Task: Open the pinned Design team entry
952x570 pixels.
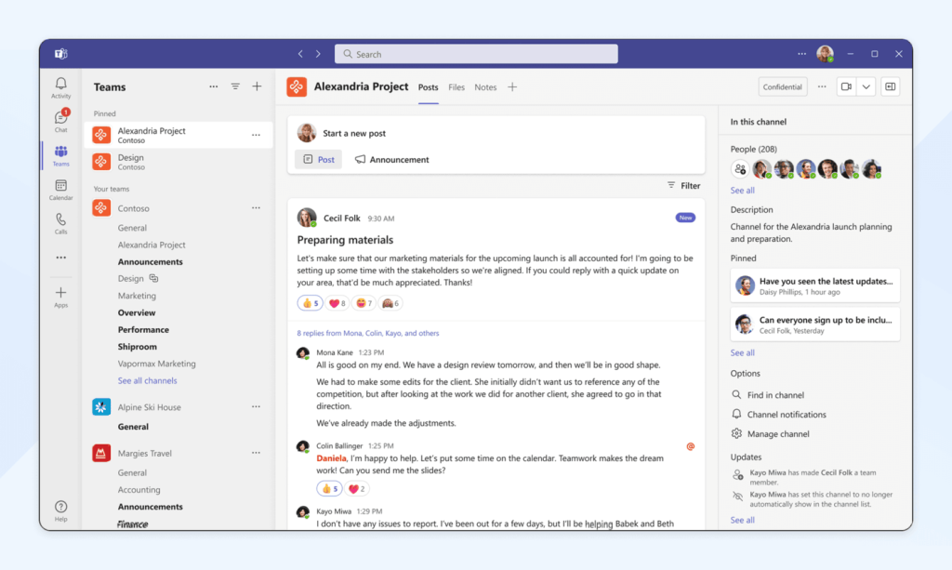Action: tap(178, 162)
